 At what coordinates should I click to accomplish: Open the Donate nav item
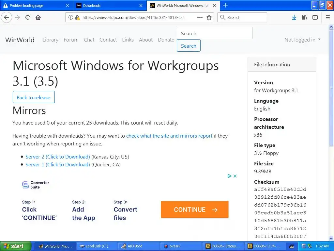[x=166, y=40]
